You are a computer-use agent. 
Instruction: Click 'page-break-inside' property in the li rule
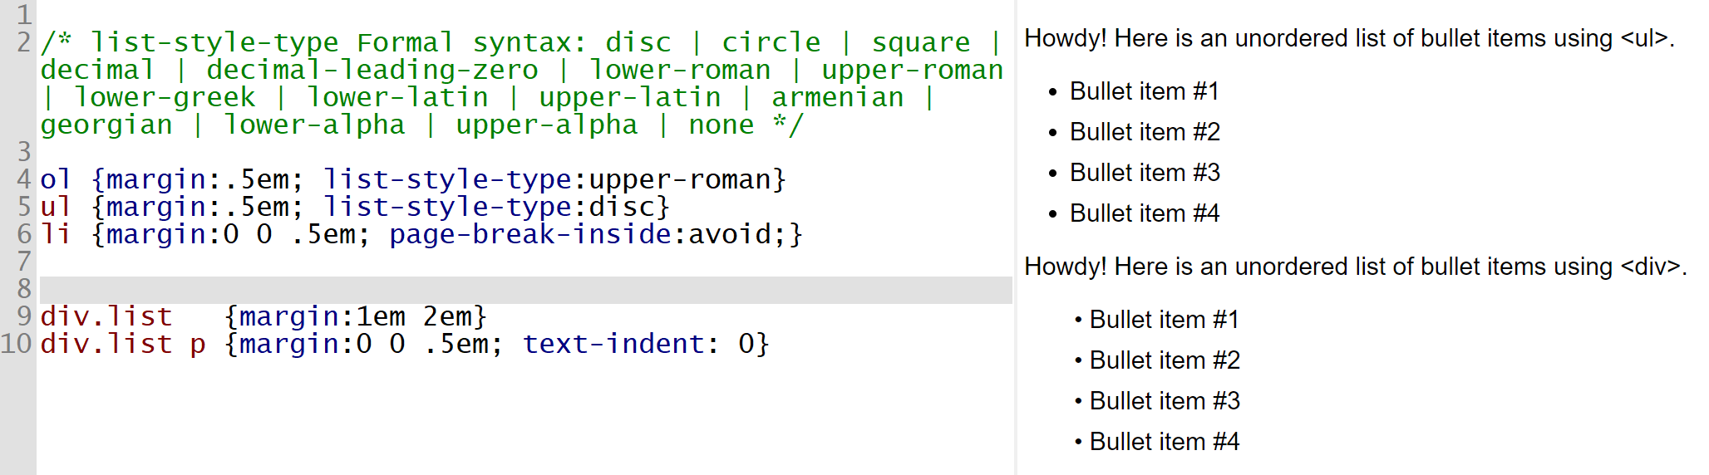(x=529, y=234)
